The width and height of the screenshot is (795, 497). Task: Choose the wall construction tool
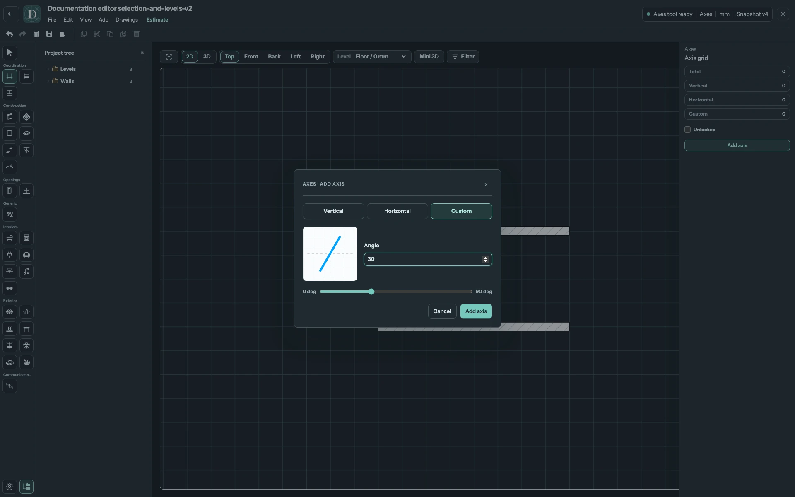click(10, 117)
